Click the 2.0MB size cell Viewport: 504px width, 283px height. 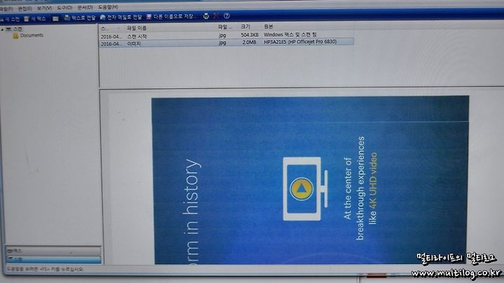tap(249, 42)
